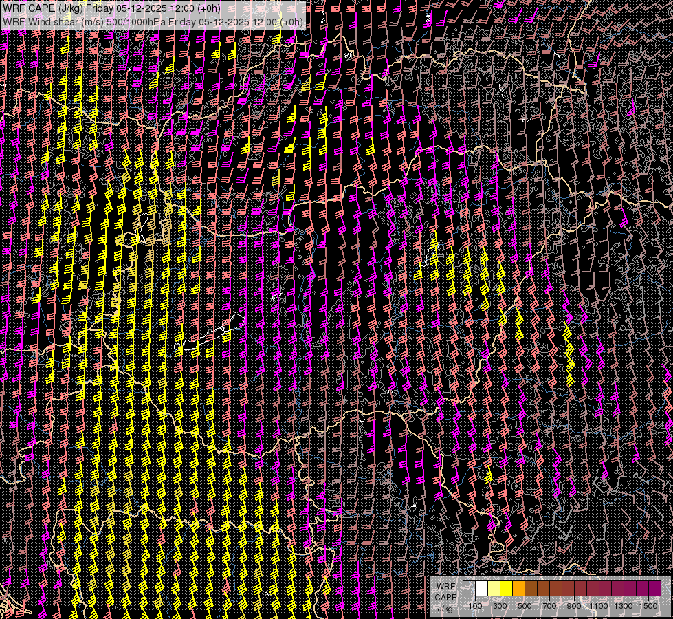Click the white swatch in CAPE legend

(481, 589)
